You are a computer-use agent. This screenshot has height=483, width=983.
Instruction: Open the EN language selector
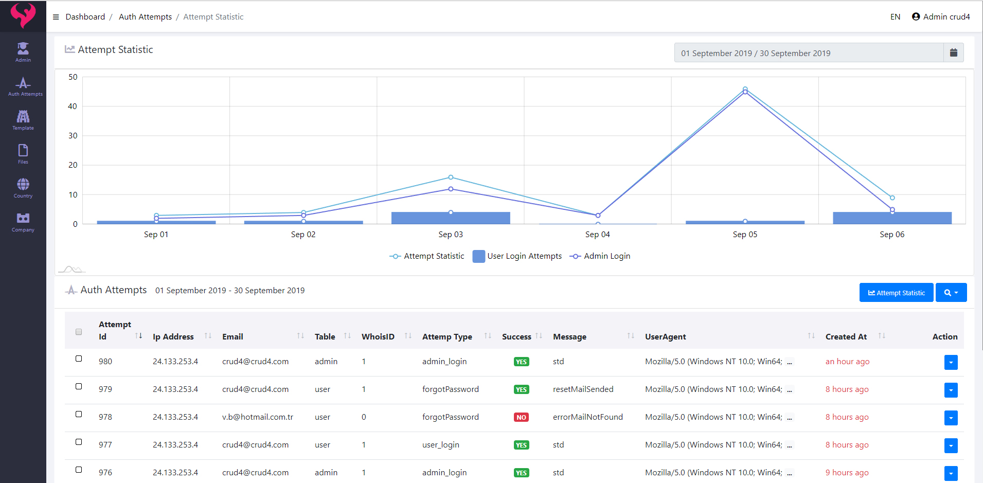tap(895, 17)
